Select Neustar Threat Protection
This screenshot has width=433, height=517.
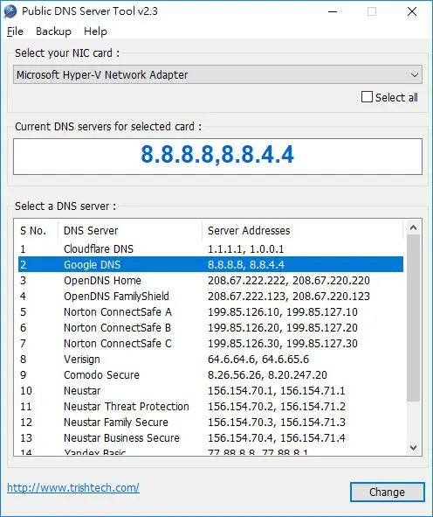point(210,407)
